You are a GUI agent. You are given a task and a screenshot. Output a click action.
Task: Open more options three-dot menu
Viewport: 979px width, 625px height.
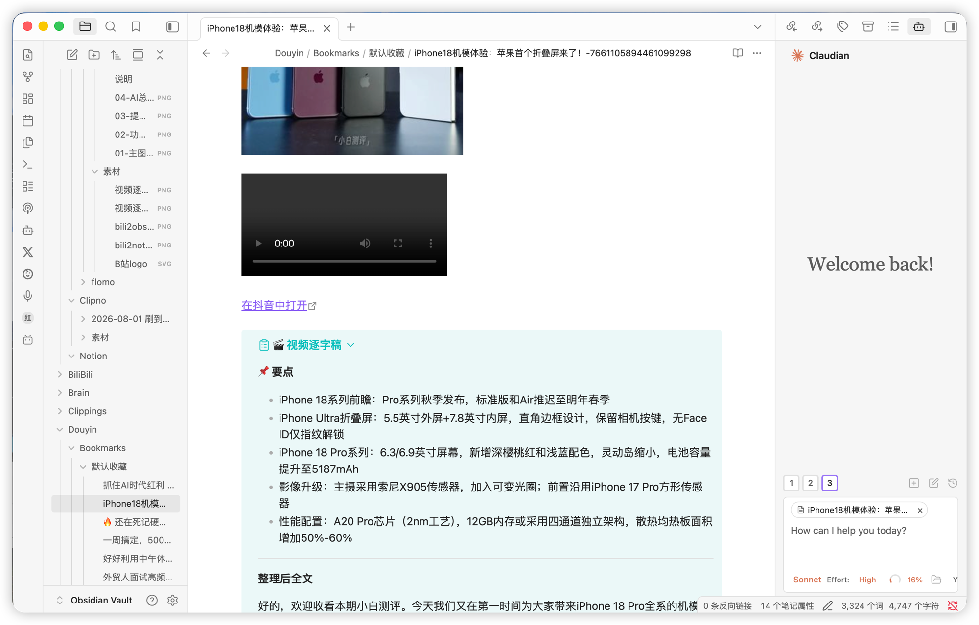(x=757, y=53)
